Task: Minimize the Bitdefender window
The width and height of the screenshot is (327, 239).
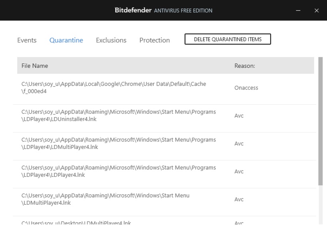Action: click(298, 11)
